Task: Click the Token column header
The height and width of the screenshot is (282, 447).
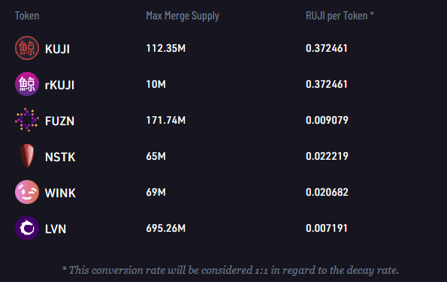Action: pos(27,16)
